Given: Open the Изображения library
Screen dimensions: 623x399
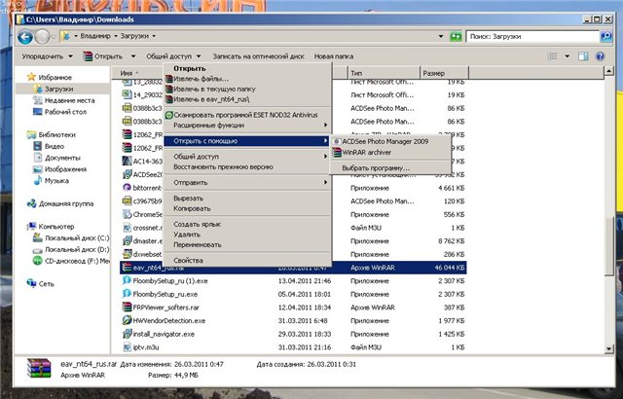Looking at the screenshot, I should pyautogui.click(x=65, y=169).
